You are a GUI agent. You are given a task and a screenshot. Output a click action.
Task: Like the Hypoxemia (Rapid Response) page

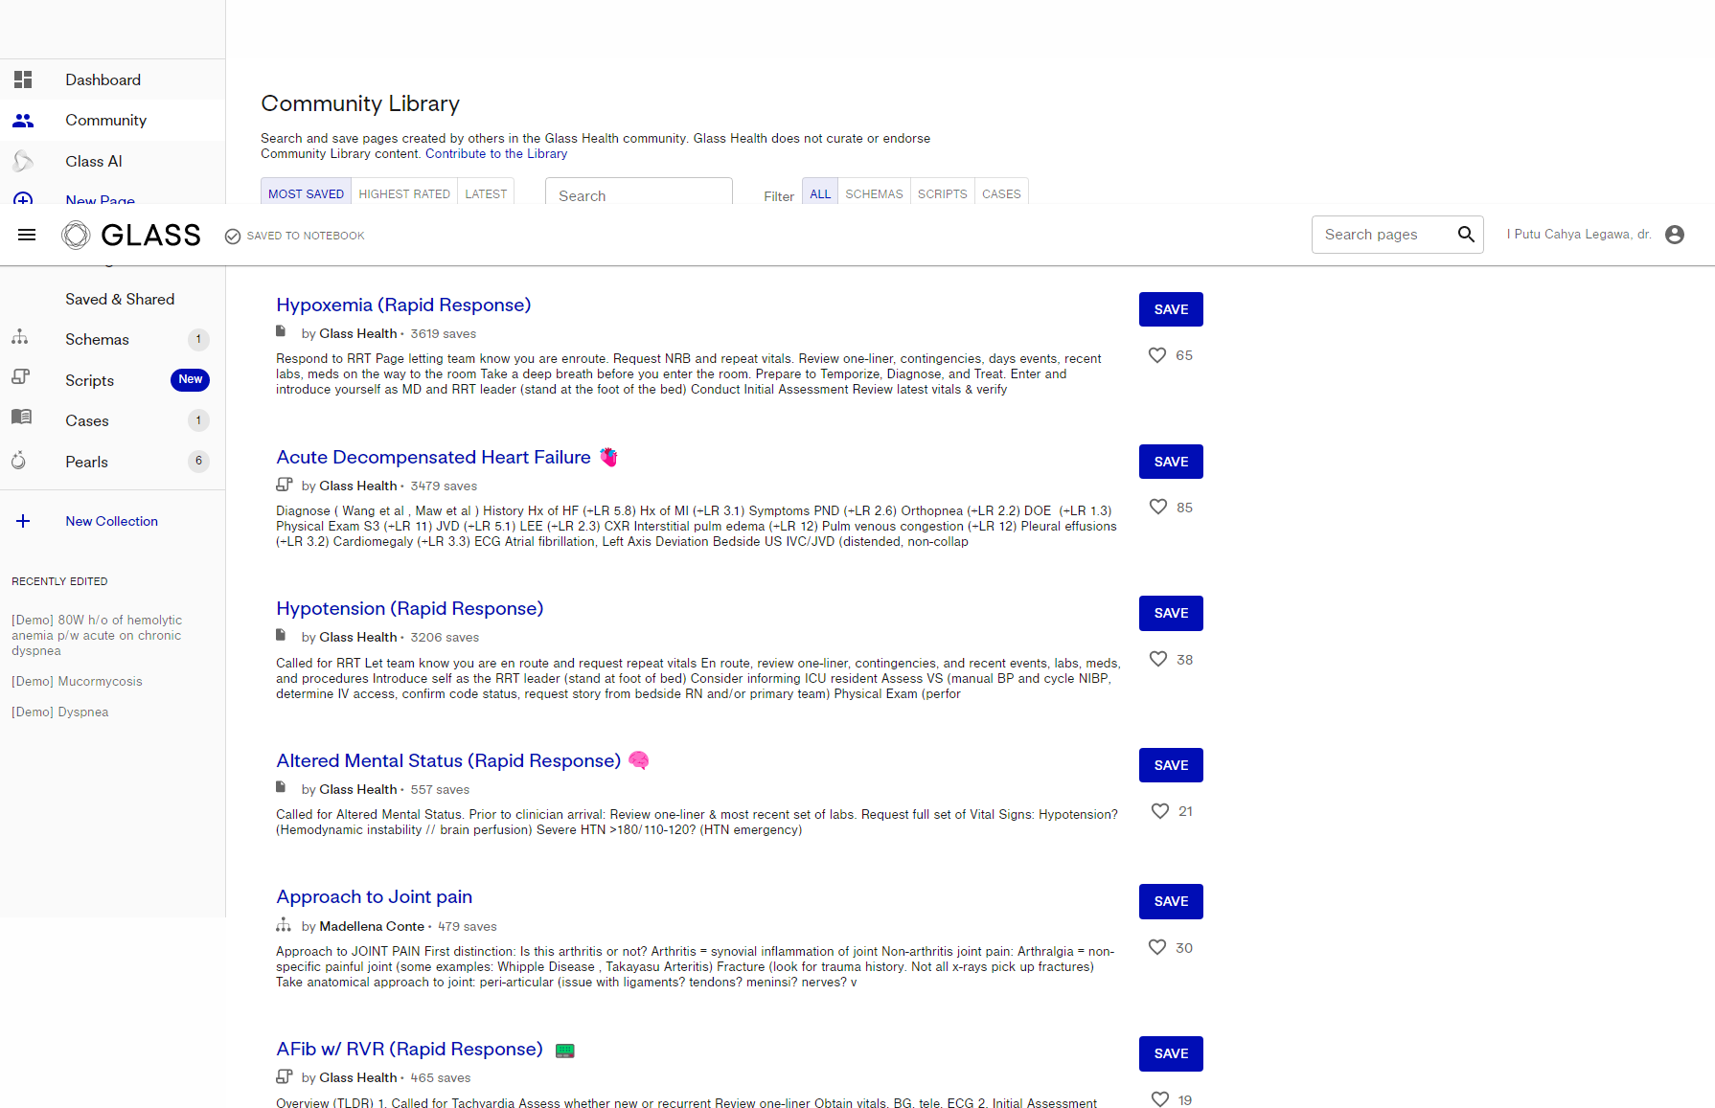1157,355
